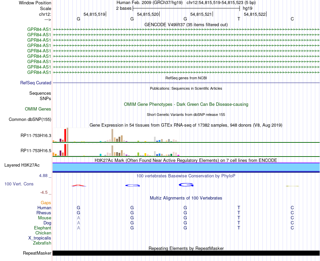
Task: Click the Layered H3K27Ac label
Action: pos(22,165)
